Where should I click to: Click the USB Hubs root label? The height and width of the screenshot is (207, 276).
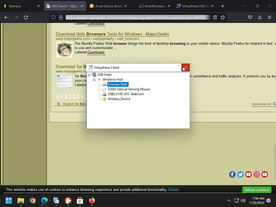(105, 75)
